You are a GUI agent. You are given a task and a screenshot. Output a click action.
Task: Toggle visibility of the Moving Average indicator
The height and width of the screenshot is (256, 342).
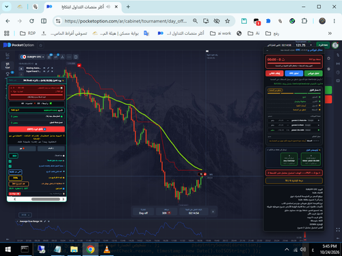(44, 68)
